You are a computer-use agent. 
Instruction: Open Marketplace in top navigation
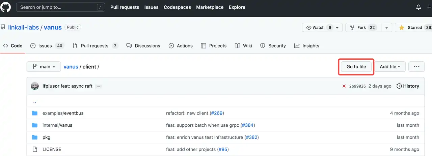pyautogui.click(x=210, y=7)
